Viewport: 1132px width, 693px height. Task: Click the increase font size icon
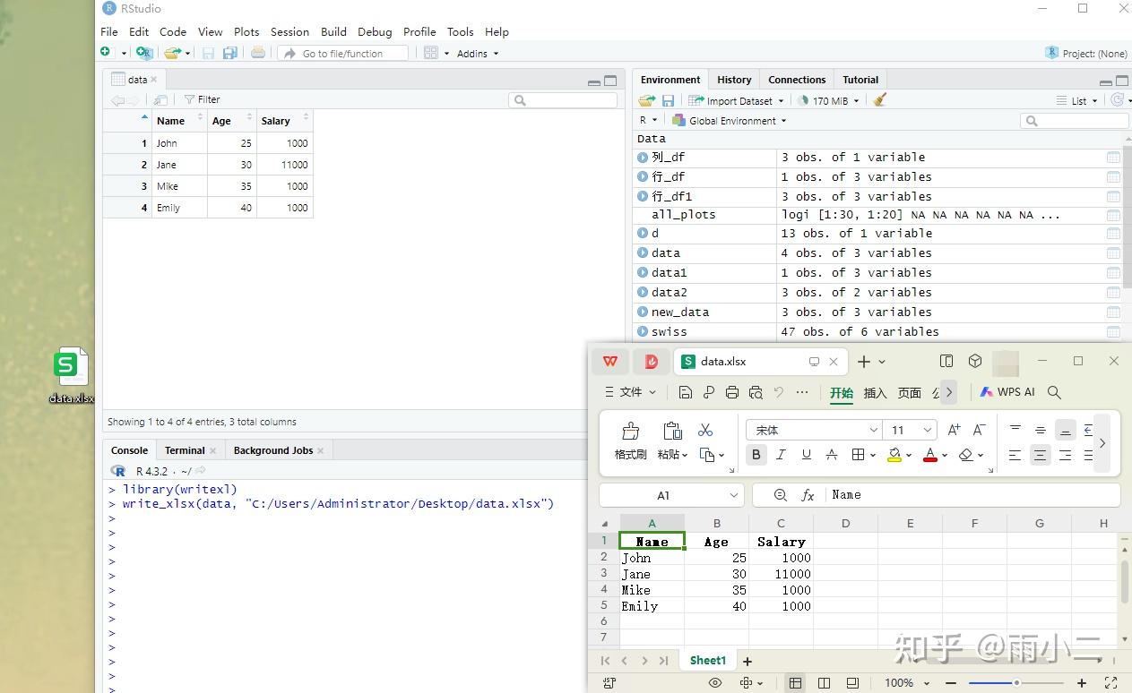click(954, 430)
